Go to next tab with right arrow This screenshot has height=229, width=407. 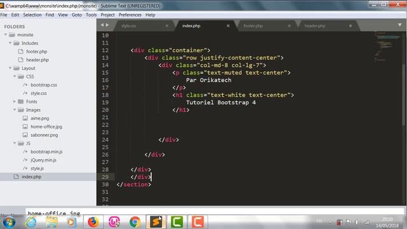pos(107,25)
